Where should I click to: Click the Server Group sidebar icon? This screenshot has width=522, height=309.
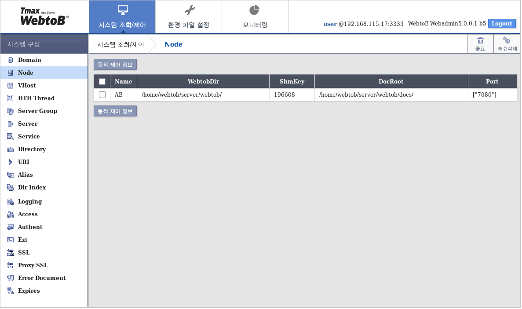pos(10,111)
